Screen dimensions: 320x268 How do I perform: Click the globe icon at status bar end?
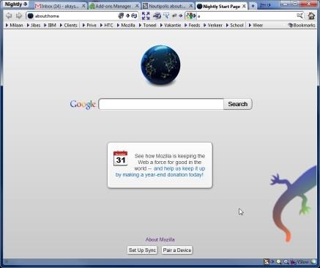pyautogui.click(x=313, y=262)
